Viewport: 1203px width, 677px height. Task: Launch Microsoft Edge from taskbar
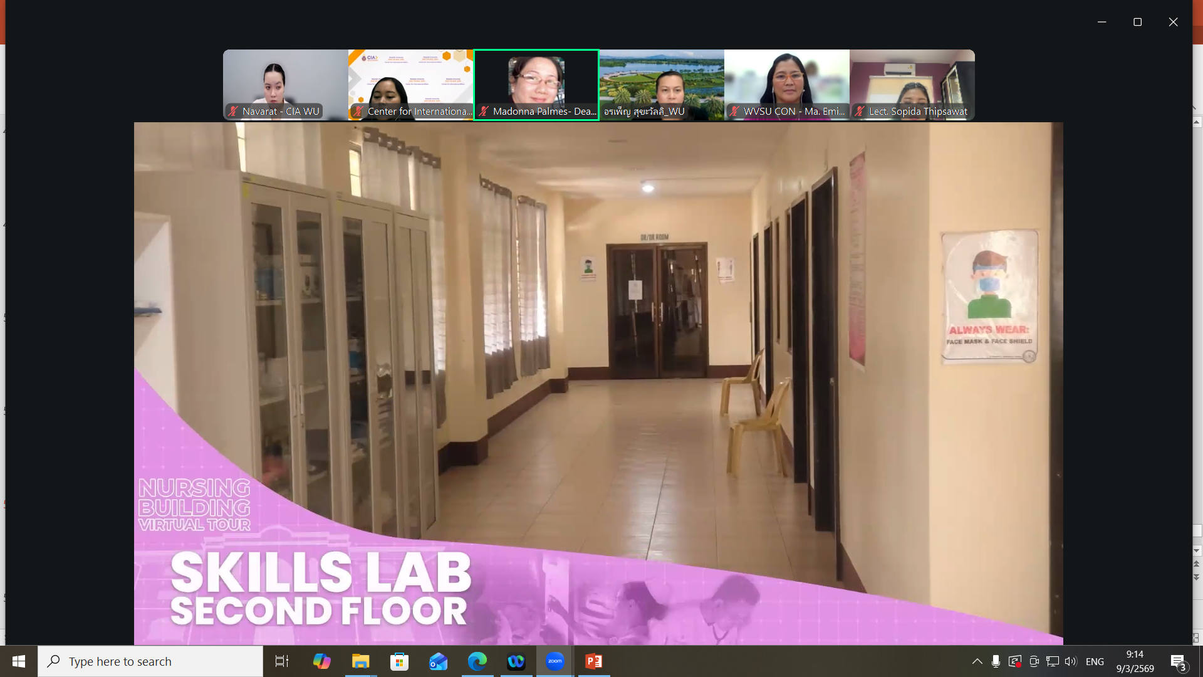click(x=477, y=661)
